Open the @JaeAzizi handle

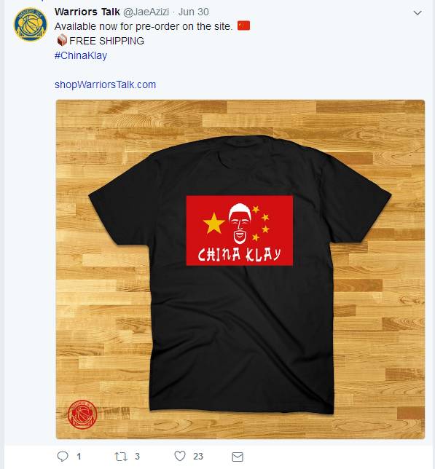coord(146,12)
